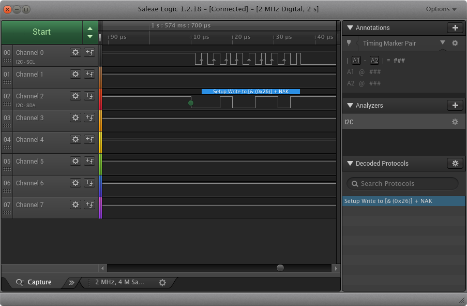Set trigger edge for Channel 6

[89, 183]
